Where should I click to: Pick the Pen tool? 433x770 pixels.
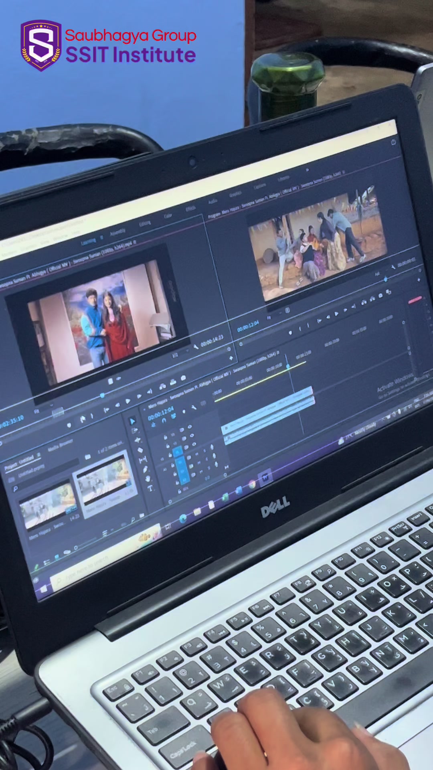tap(146, 470)
